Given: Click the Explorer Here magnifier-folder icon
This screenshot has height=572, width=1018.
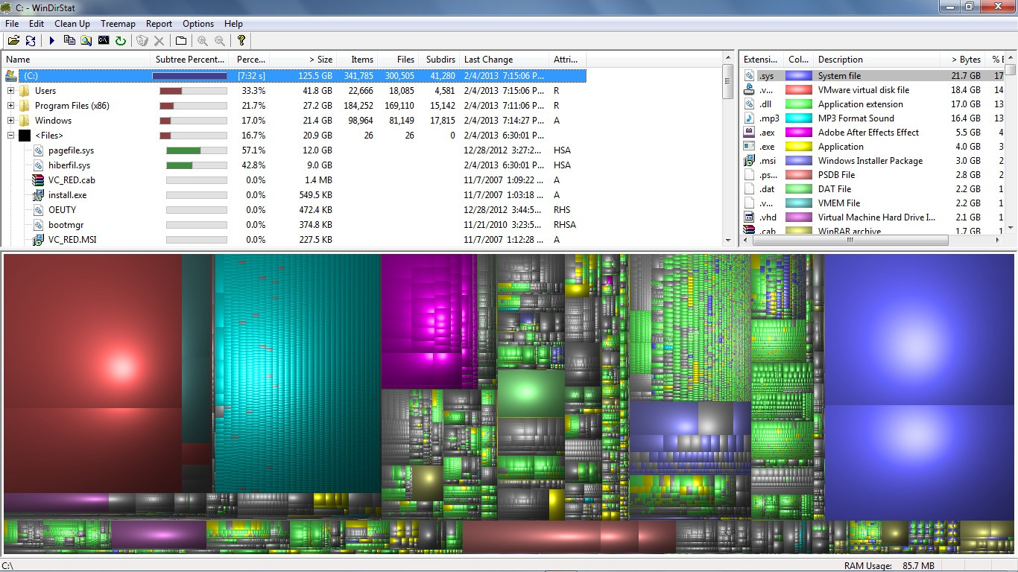Looking at the screenshot, I should pos(86,40).
